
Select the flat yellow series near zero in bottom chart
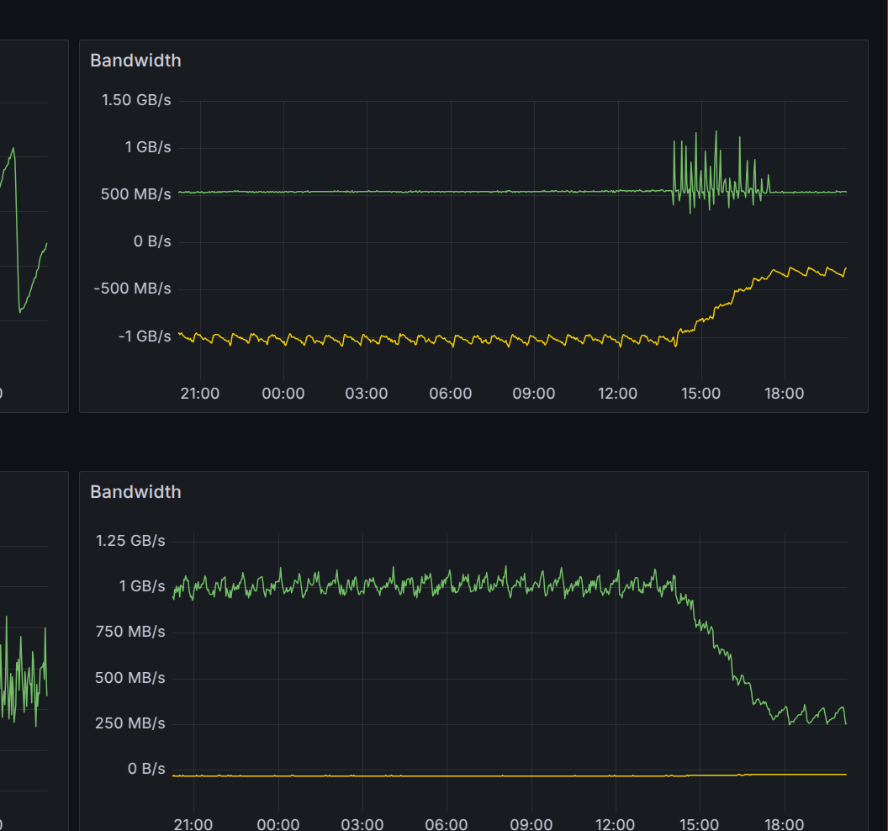(378, 774)
